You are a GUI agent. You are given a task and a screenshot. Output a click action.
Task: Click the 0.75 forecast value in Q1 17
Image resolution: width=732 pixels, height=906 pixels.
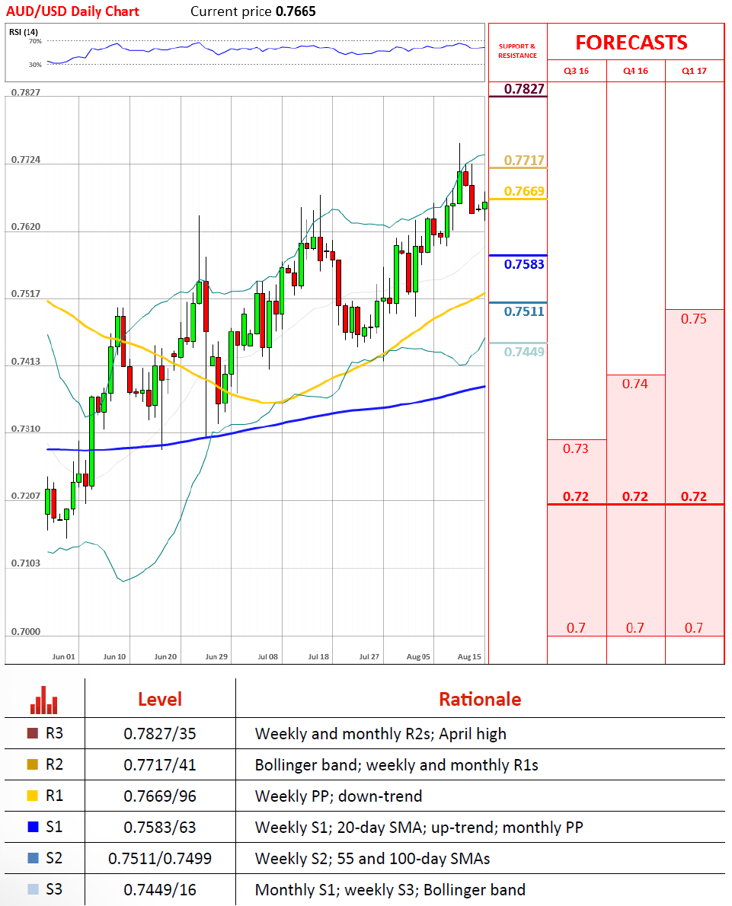694,319
